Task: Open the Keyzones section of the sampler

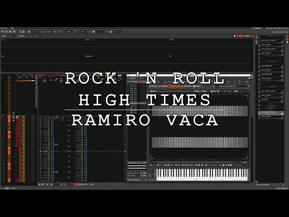Action: (164, 86)
